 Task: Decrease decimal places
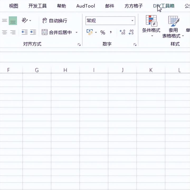(131, 32)
